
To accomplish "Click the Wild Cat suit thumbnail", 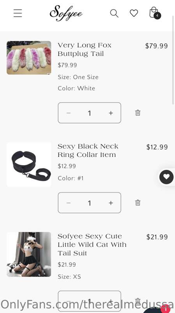I will (29, 254).
